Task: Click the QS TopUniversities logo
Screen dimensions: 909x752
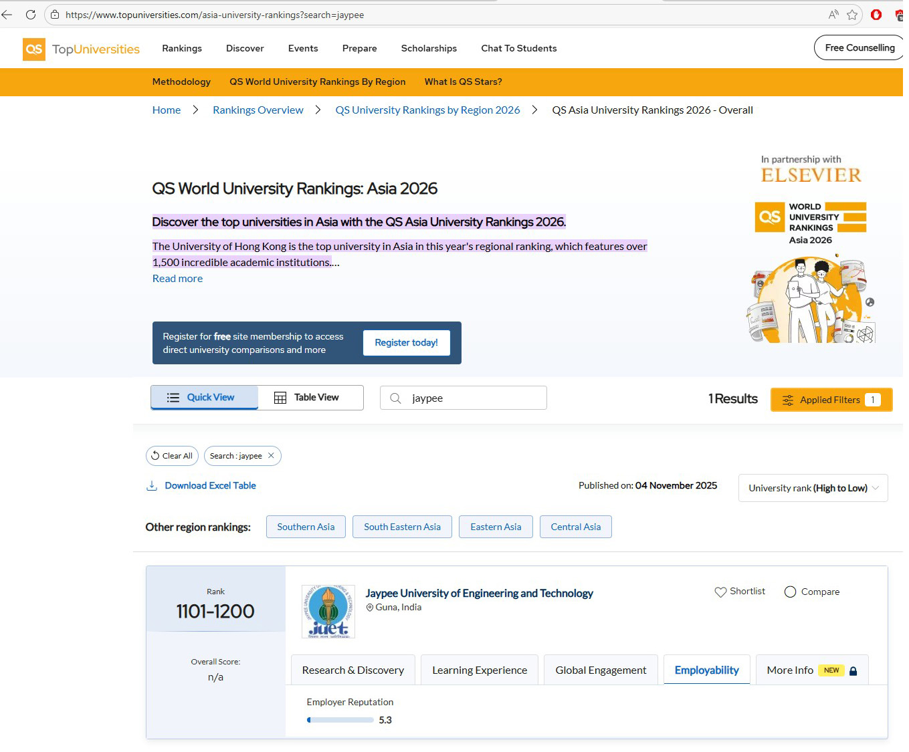Action: coord(81,49)
